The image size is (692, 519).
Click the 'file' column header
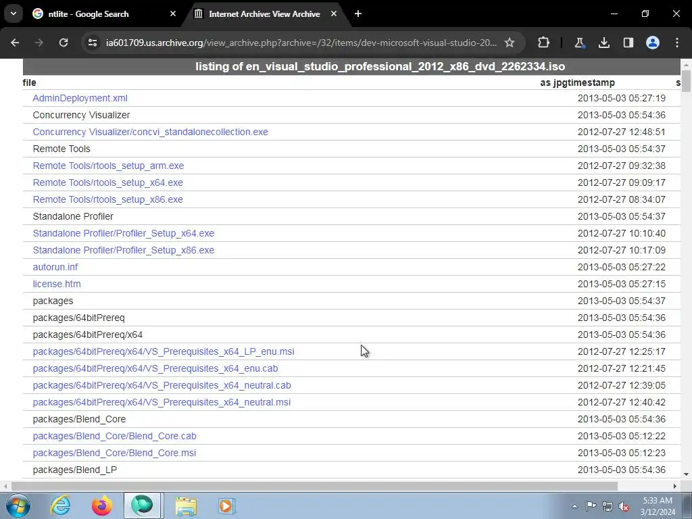29,82
